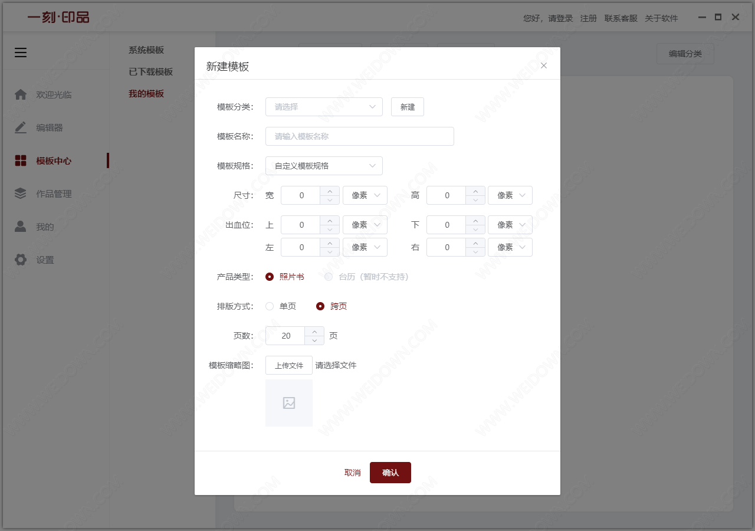
Task: Click 新建 button next to category
Action: [408, 107]
